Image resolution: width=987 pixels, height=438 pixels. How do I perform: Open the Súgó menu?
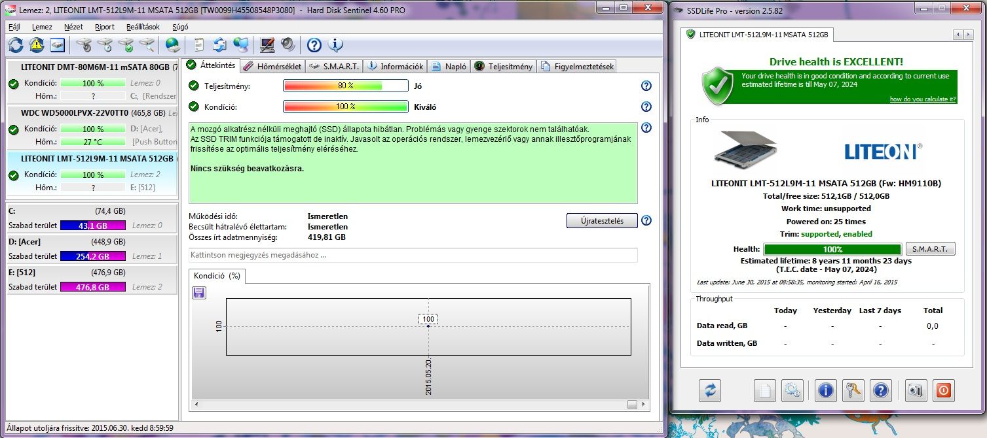click(x=180, y=27)
